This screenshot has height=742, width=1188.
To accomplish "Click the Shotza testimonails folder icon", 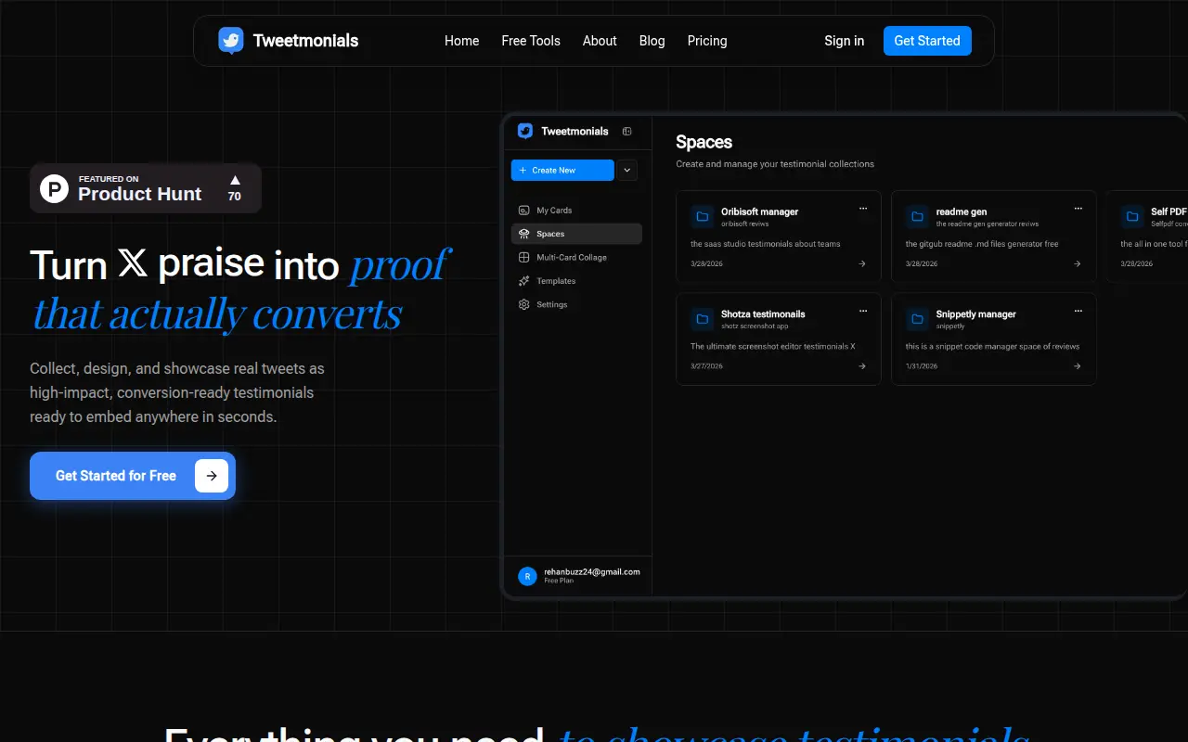I will [703, 319].
